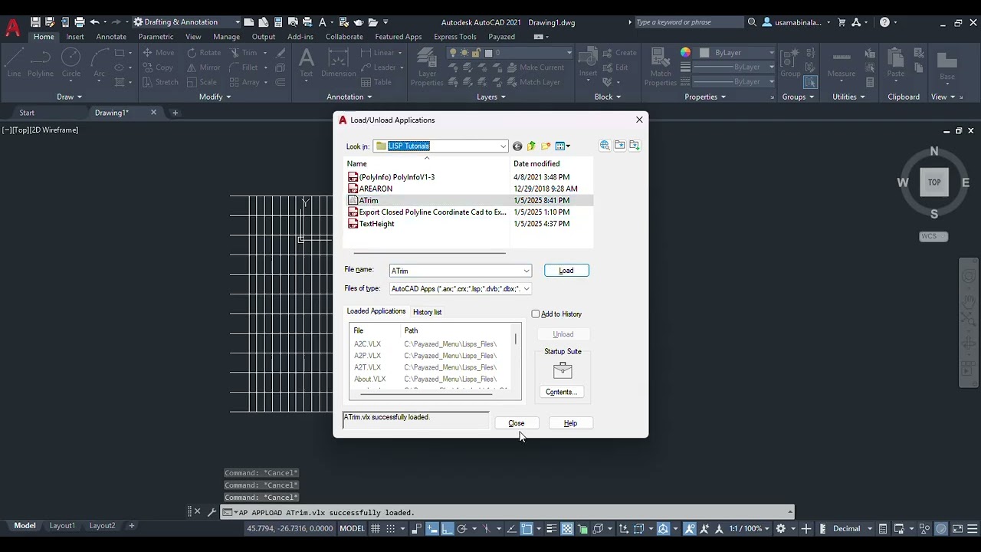Click the Startup Suite briefcase icon
The image size is (981, 552).
tap(563, 371)
